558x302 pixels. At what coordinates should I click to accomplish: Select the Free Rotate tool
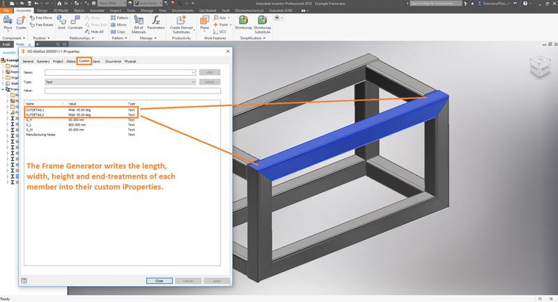click(x=42, y=25)
